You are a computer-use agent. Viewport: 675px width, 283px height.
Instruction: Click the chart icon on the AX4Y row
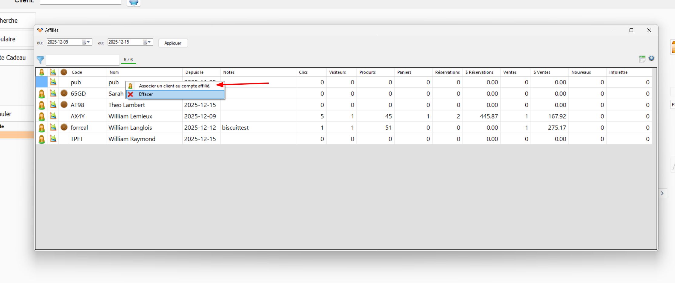[x=53, y=116]
